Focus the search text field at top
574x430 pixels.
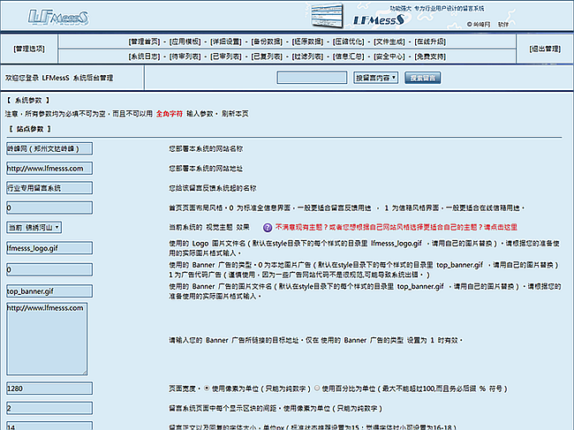click(311, 79)
